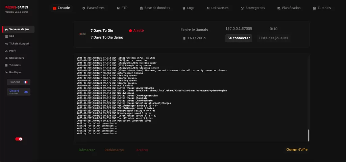Open Liste des joueurs
This screenshot has height=162, width=346.
(273, 38)
